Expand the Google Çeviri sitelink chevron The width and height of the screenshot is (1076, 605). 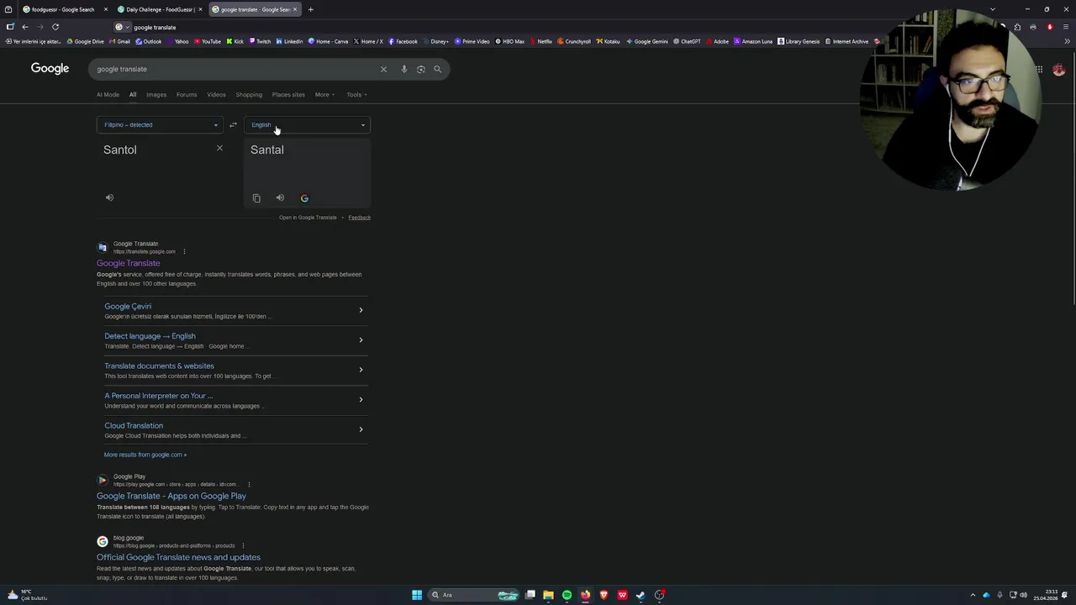tap(361, 310)
